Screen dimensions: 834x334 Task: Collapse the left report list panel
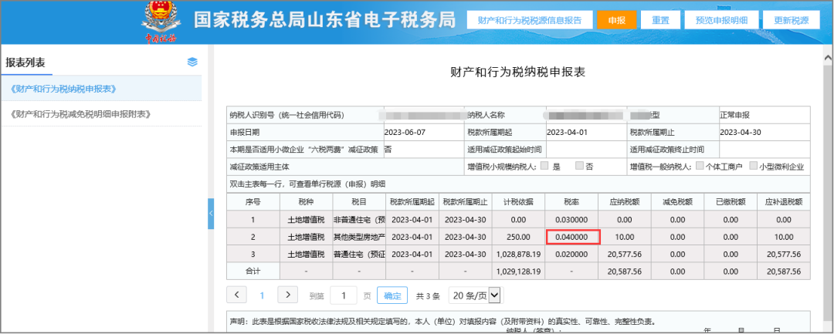[211, 214]
